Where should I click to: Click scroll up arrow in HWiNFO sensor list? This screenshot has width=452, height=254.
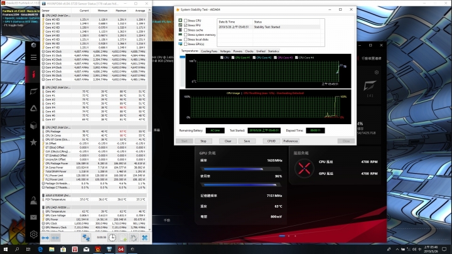pyautogui.click(x=149, y=10)
